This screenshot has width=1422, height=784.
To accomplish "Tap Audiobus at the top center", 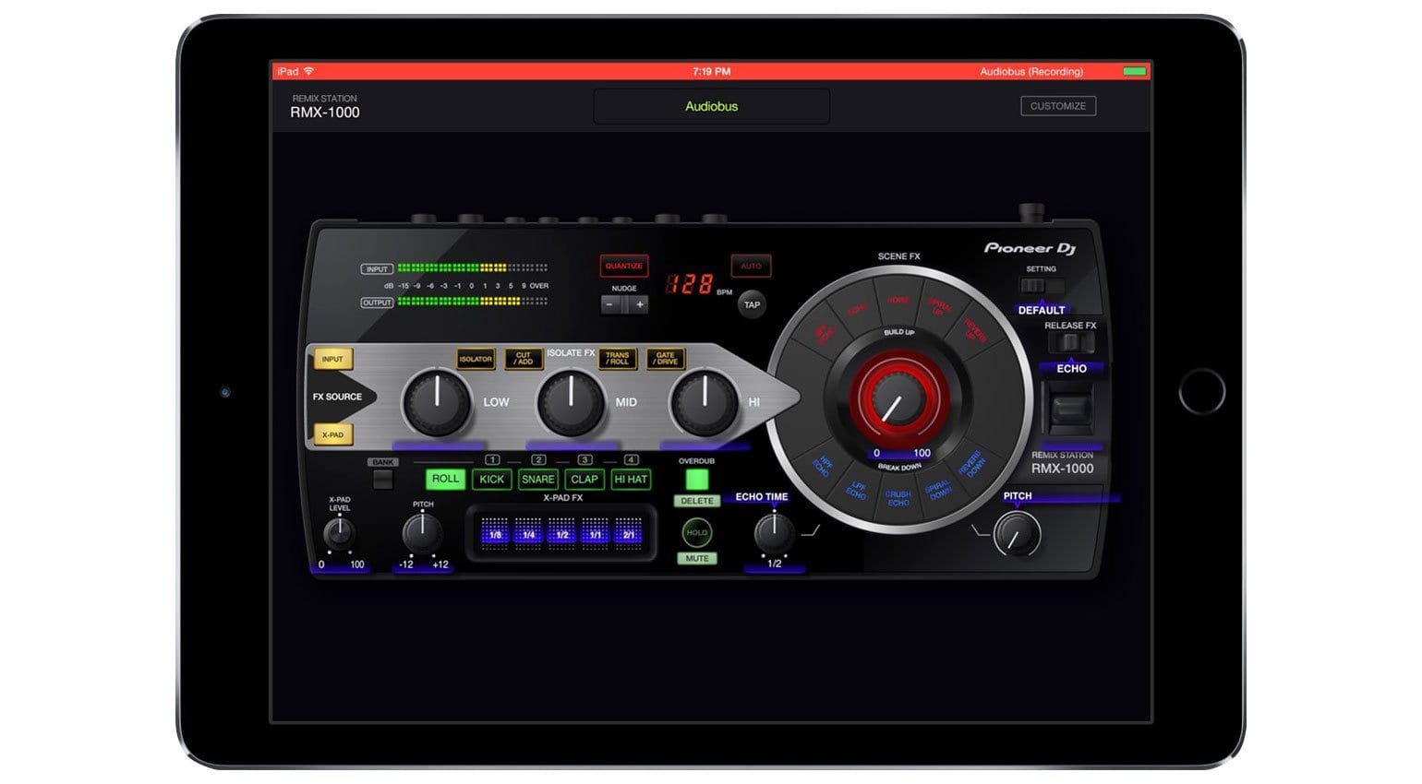I will pyautogui.click(x=711, y=105).
